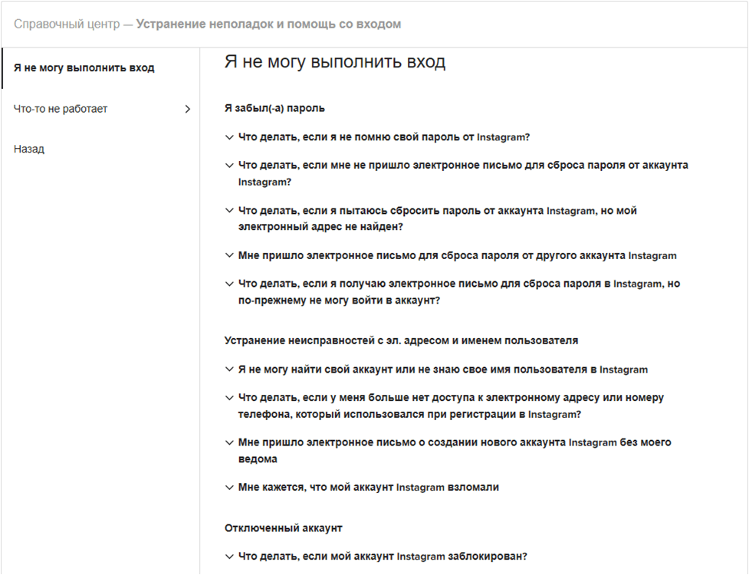Open 'Что-то не работает' sidebar section
Screen dimensions: 749x575
(61, 109)
